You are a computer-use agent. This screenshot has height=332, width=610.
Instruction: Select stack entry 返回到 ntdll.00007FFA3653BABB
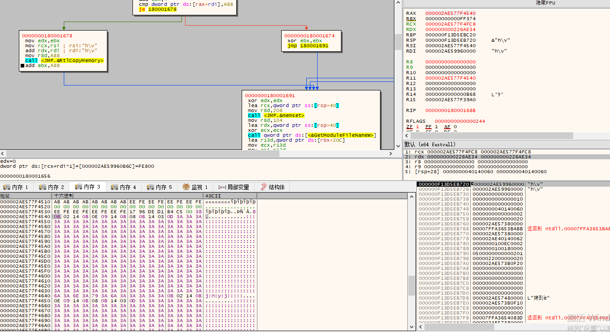(x=569, y=229)
